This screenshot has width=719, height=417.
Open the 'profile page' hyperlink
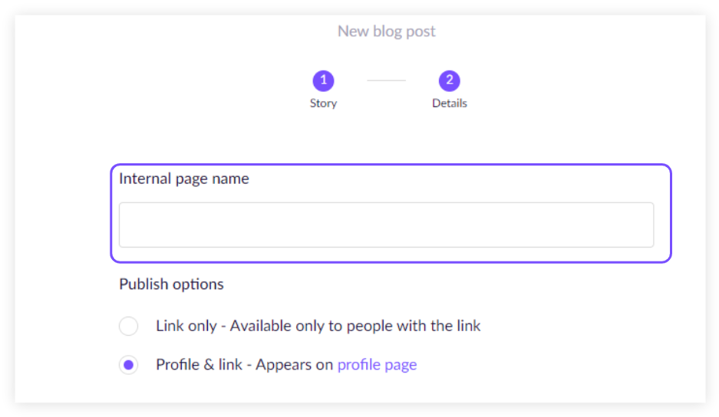(x=377, y=365)
